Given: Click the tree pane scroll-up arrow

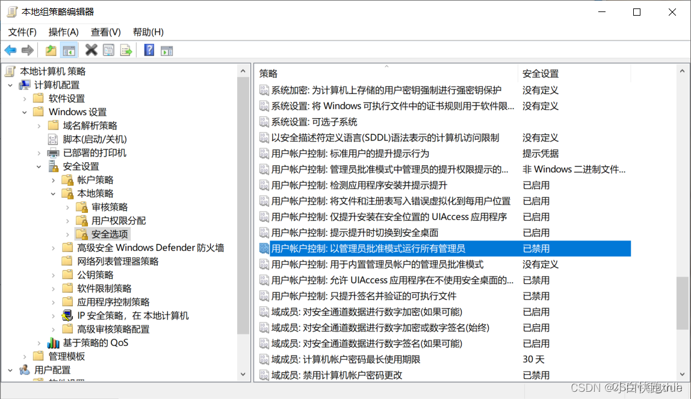Looking at the screenshot, I should click(x=243, y=71).
